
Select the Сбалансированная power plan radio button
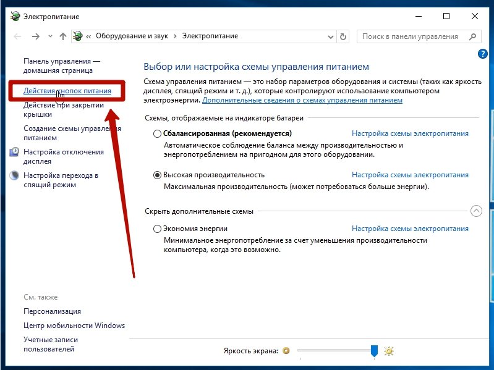pos(157,133)
